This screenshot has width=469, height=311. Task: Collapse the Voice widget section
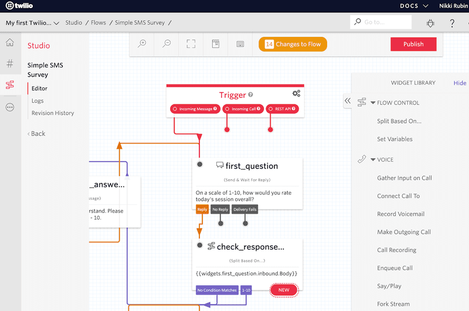[x=373, y=159]
